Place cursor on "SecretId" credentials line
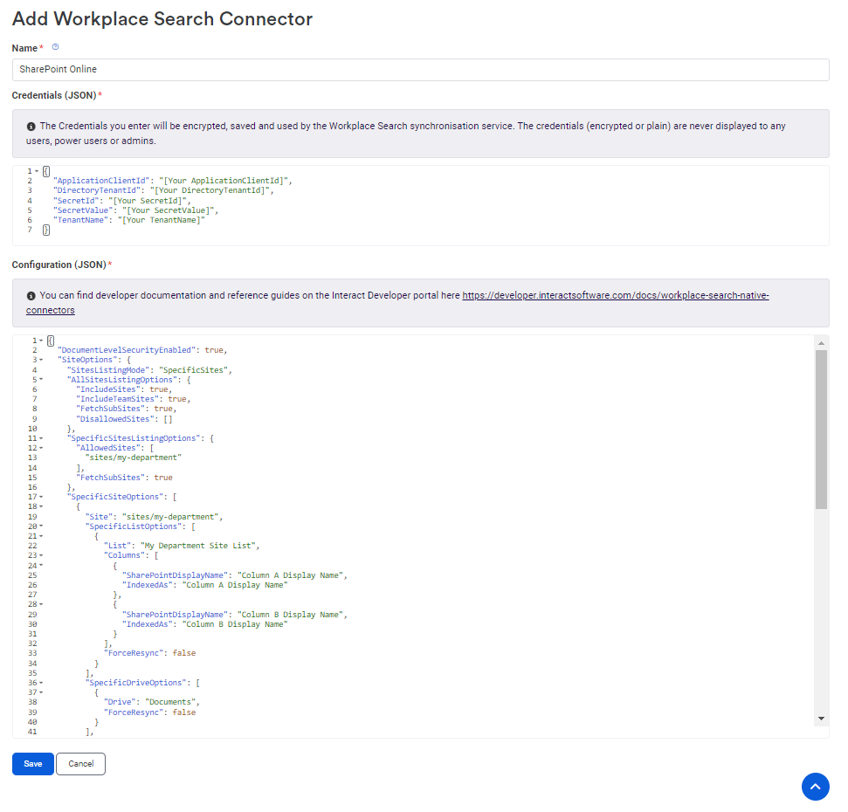The height and width of the screenshot is (812, 848). [x=121, y=201]
